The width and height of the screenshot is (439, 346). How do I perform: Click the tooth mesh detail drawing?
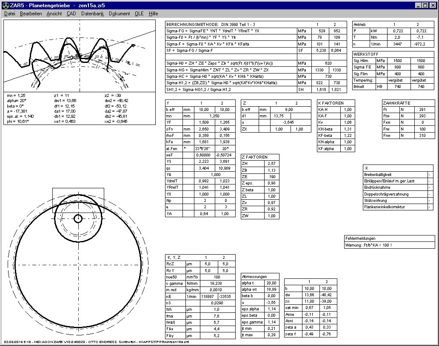pyautogui.click(x=80, y=55)
